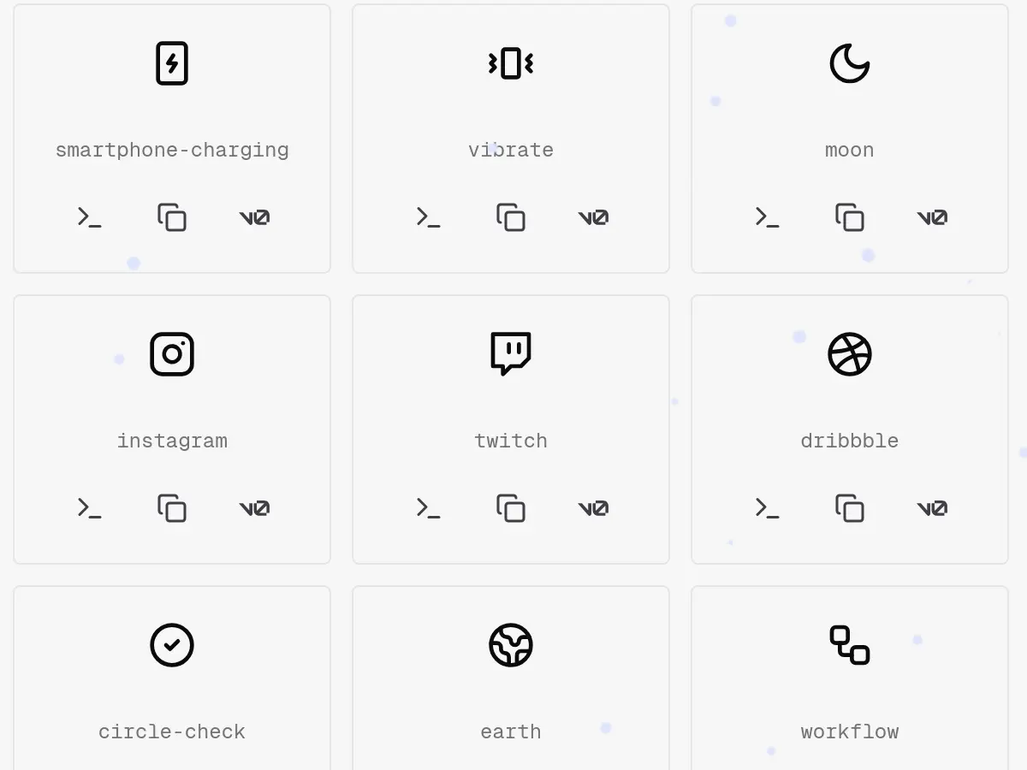
Task: Click the instagram icon preview
Action: tap(172, 354)
